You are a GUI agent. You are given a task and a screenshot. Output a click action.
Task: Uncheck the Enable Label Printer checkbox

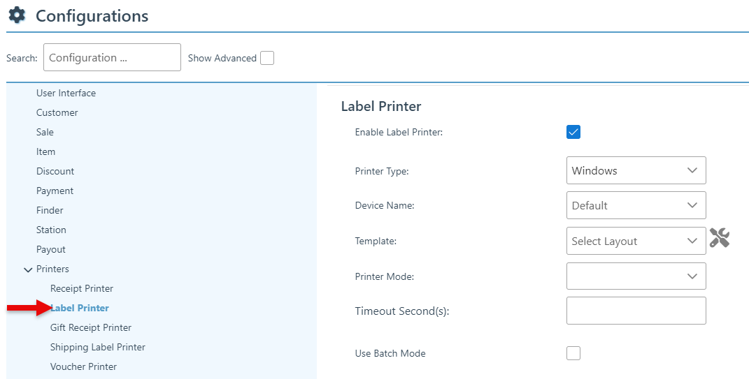[x=573, y=132]
